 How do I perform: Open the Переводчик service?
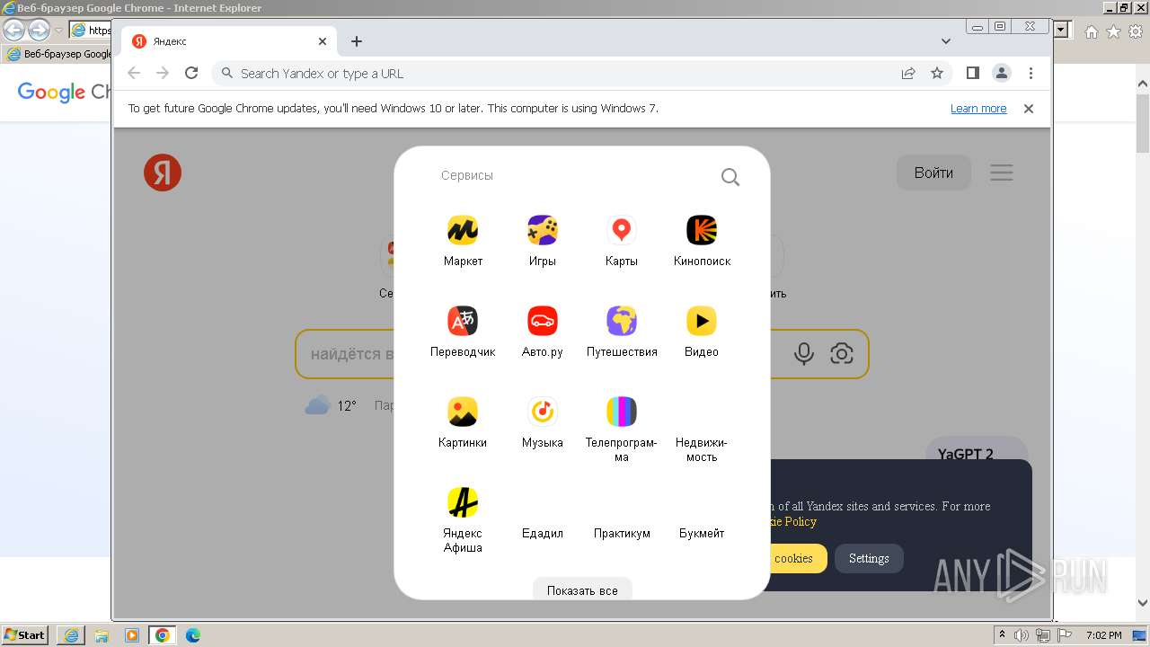pos(463,332)
